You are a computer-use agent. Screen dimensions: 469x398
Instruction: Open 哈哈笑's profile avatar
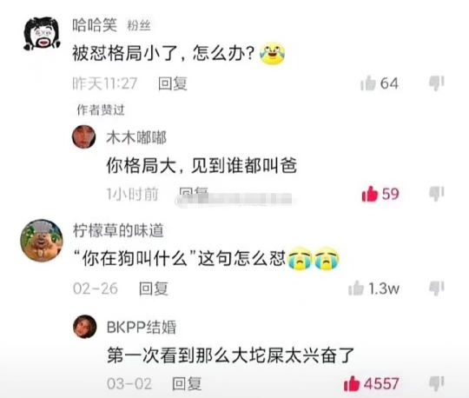42,34
